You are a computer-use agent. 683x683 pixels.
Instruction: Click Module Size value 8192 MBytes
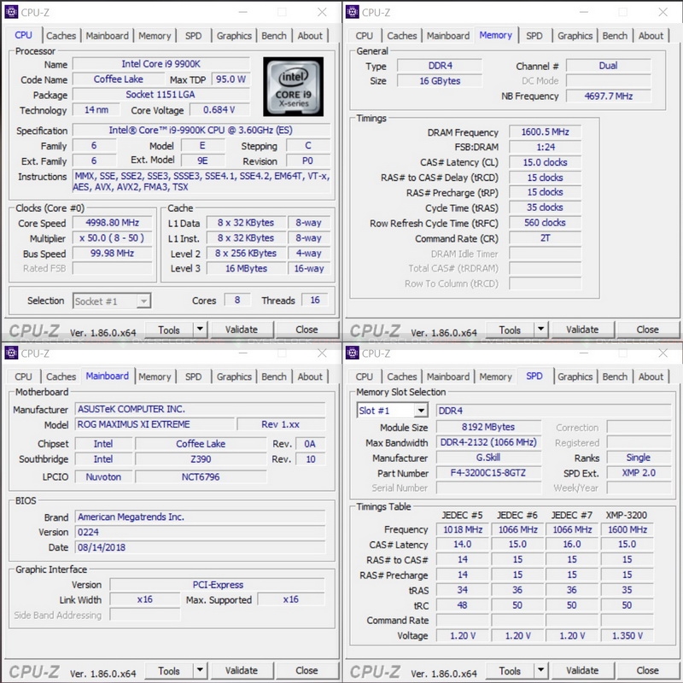coord(488,428)
